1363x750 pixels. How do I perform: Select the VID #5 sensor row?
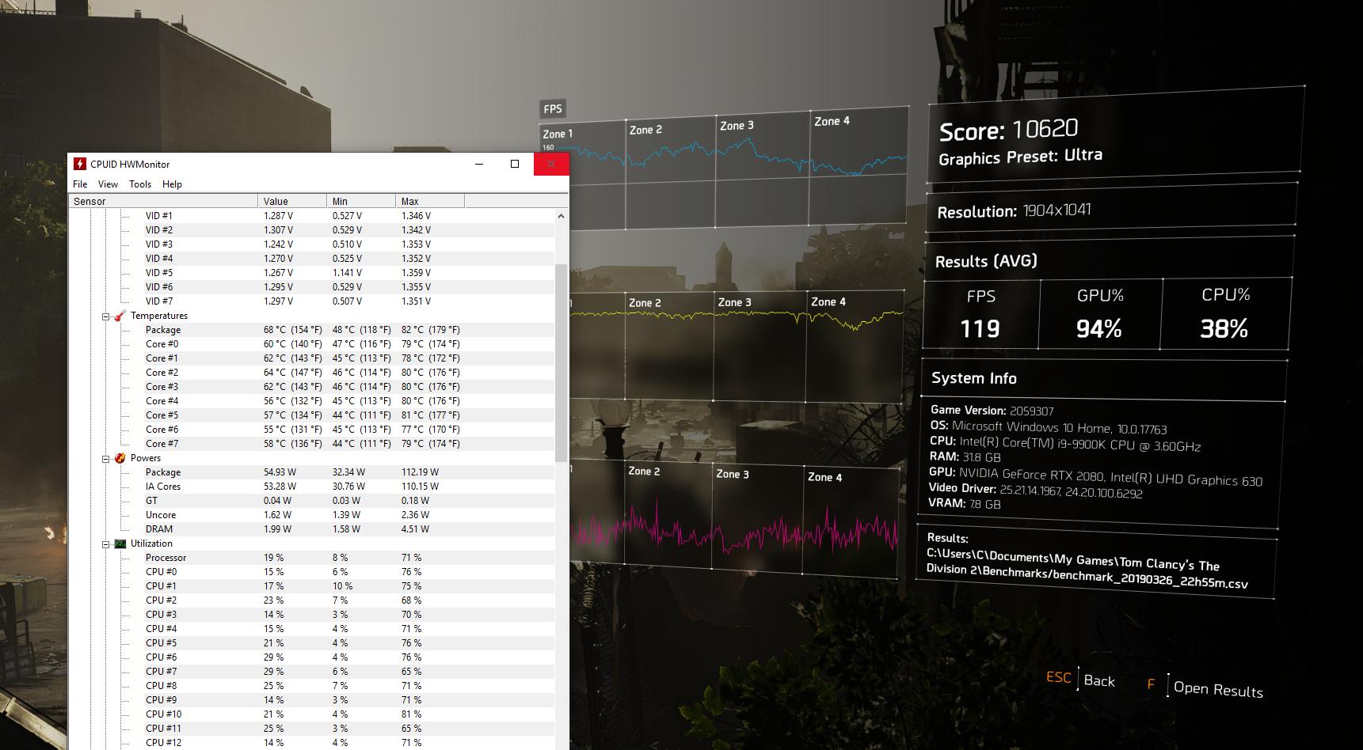pyautogui.click(x=311, y=273)
